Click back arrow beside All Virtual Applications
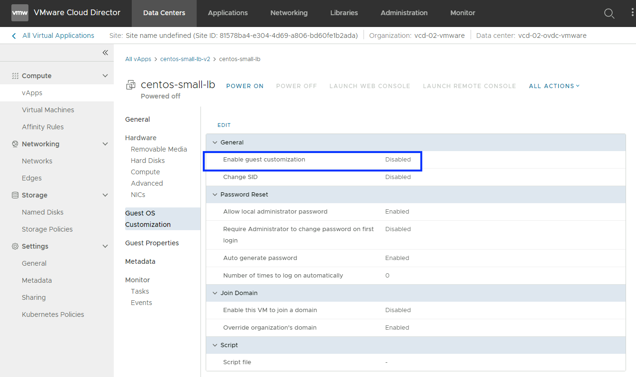This screenshot has height=377, width=636. point(14,36)
